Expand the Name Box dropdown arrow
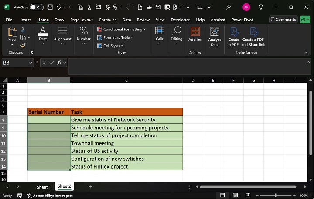This screenshot has width=314, height=199. [x=30, y=63]
